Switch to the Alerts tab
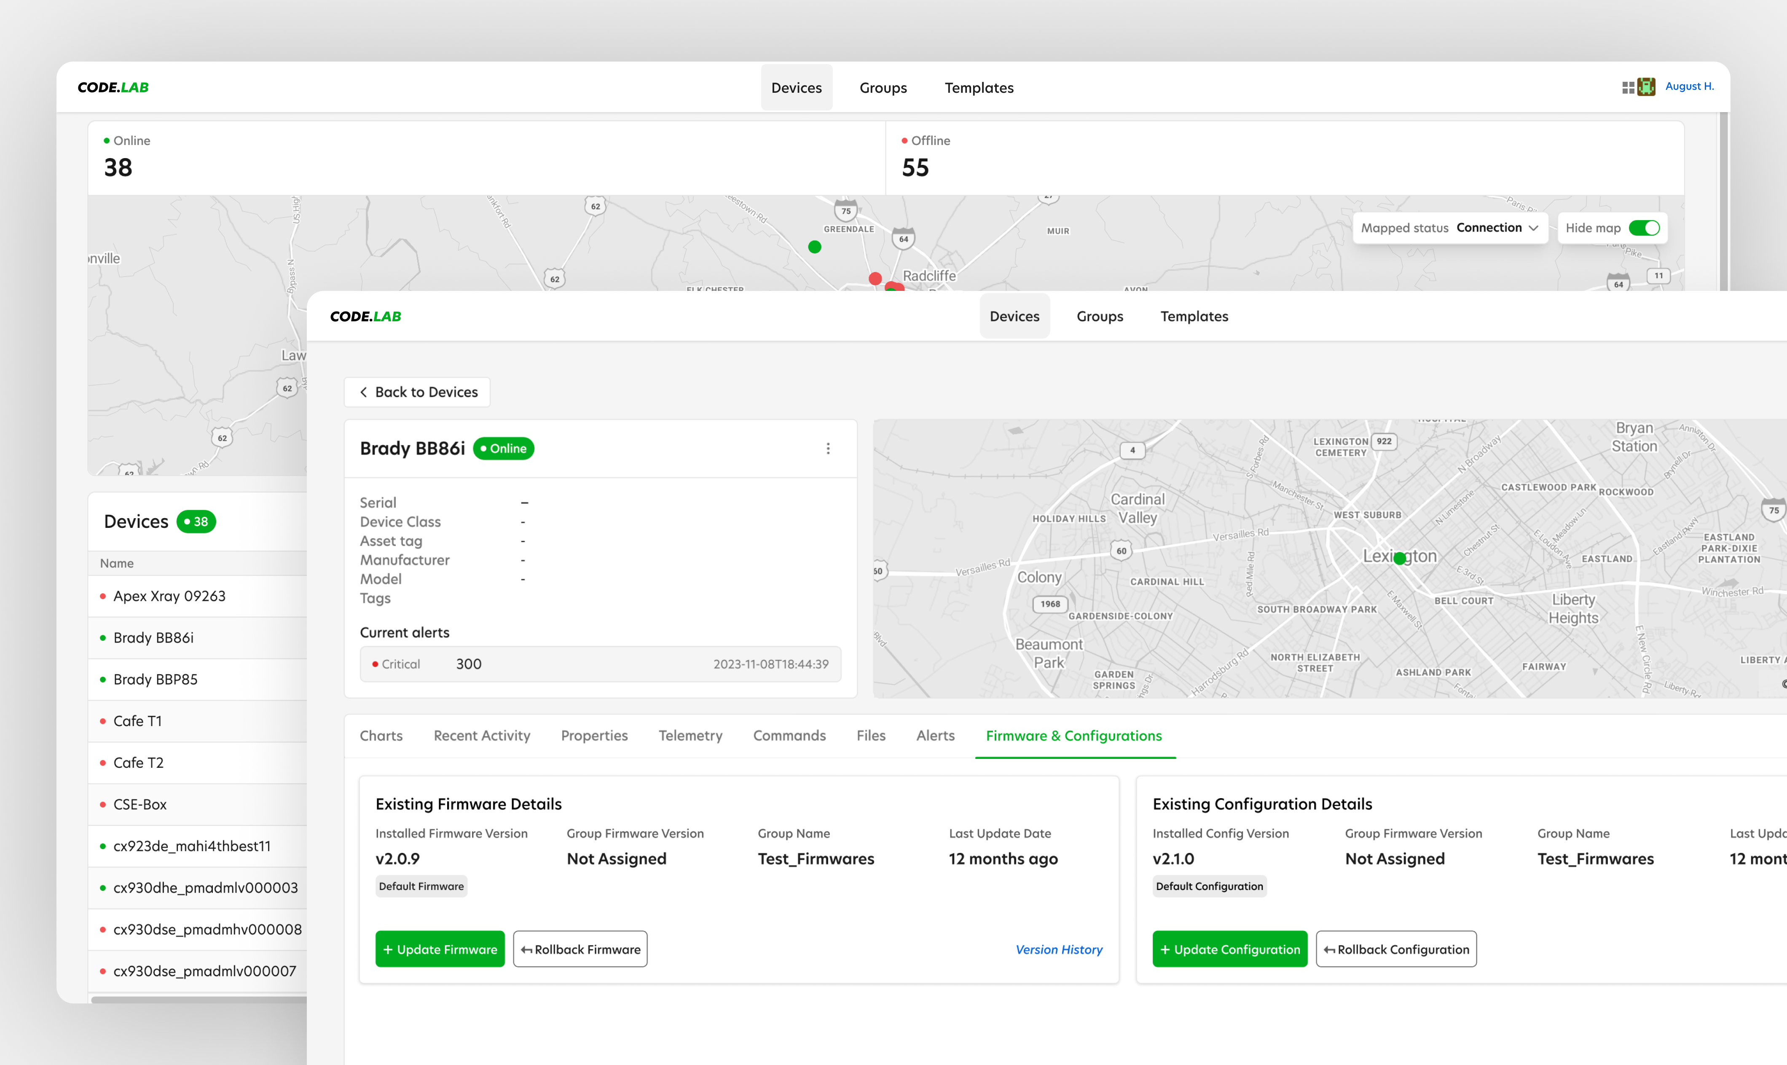 tap(935, 736)
